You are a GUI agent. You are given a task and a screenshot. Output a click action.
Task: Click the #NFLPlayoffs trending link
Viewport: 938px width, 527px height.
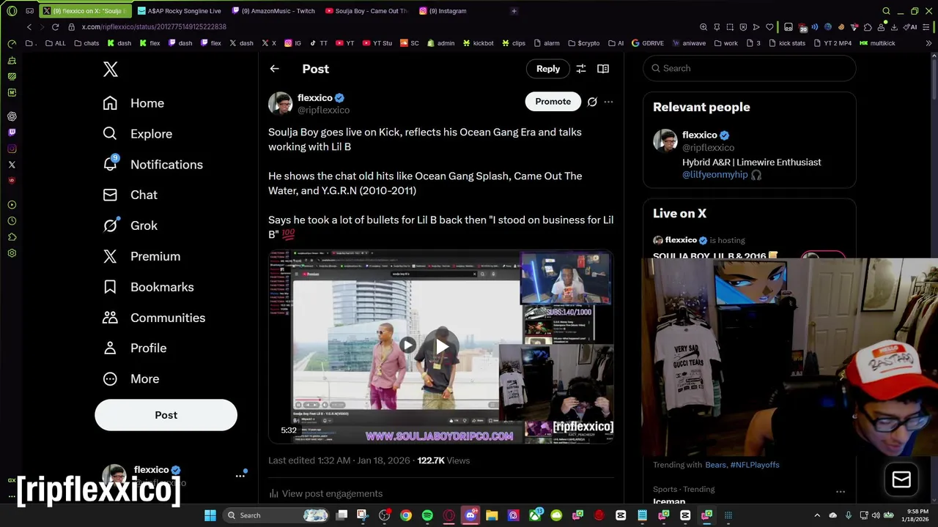tap(755, 465)
